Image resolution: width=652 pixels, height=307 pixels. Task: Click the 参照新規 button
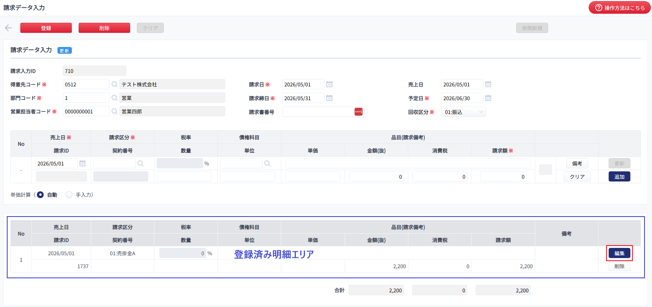pos(532,28)
